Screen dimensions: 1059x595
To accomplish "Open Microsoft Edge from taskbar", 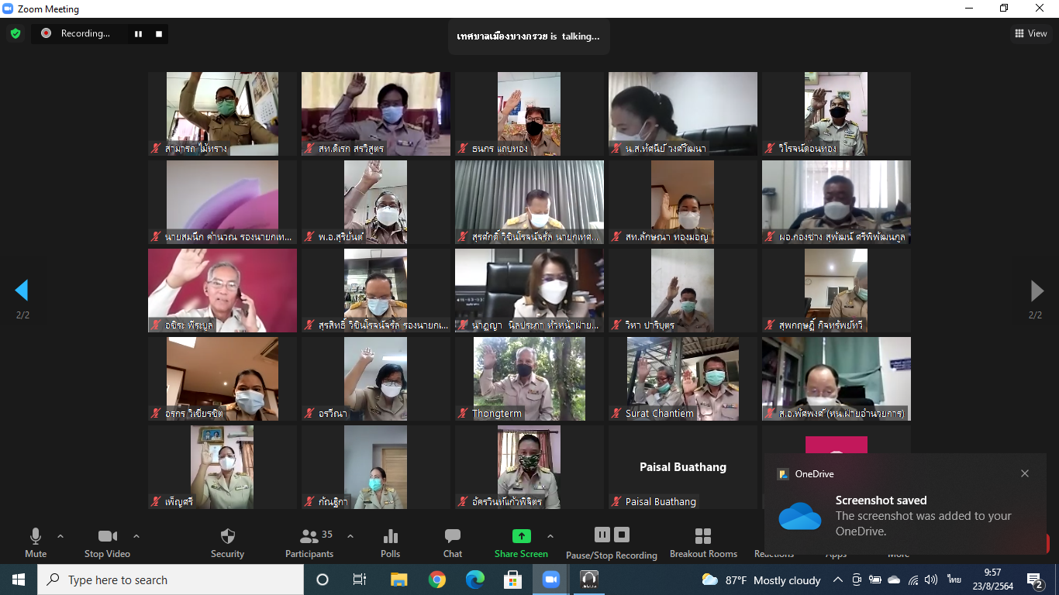I will pyautogui.click(x=474, y=580).
